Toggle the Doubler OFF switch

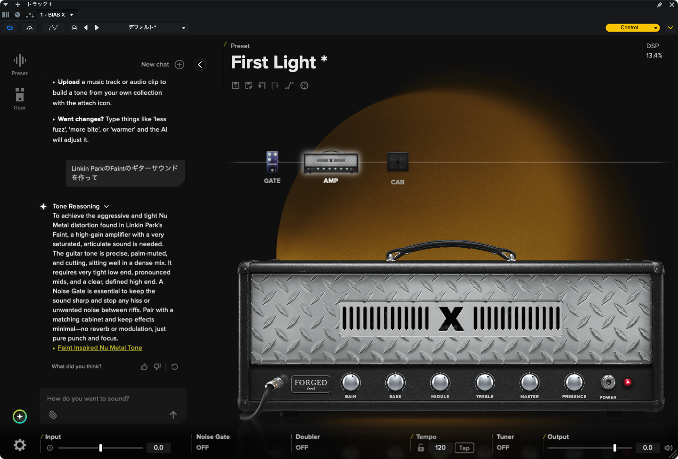[x=302, y=447]
